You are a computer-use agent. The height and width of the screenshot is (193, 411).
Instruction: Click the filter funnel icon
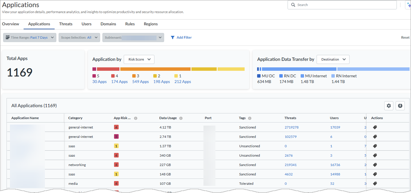tap(173, 38)
